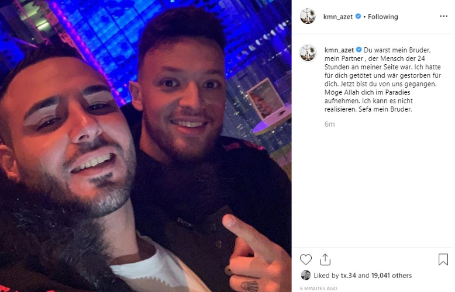The height and width of the screenshot is (292, 455).
Task: Open kmn_azet profile picture in header
Action: click(x=308, y=16)
